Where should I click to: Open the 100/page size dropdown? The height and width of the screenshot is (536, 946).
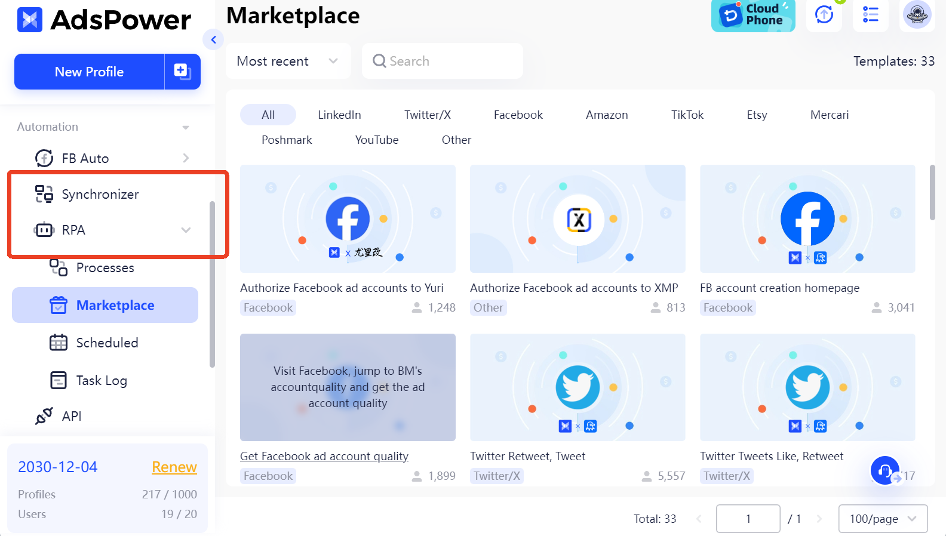click(x=883, y=519)
